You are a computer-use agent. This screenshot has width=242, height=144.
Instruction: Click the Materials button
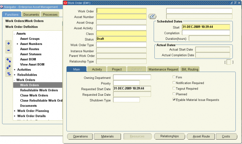(x=107, y=136)
